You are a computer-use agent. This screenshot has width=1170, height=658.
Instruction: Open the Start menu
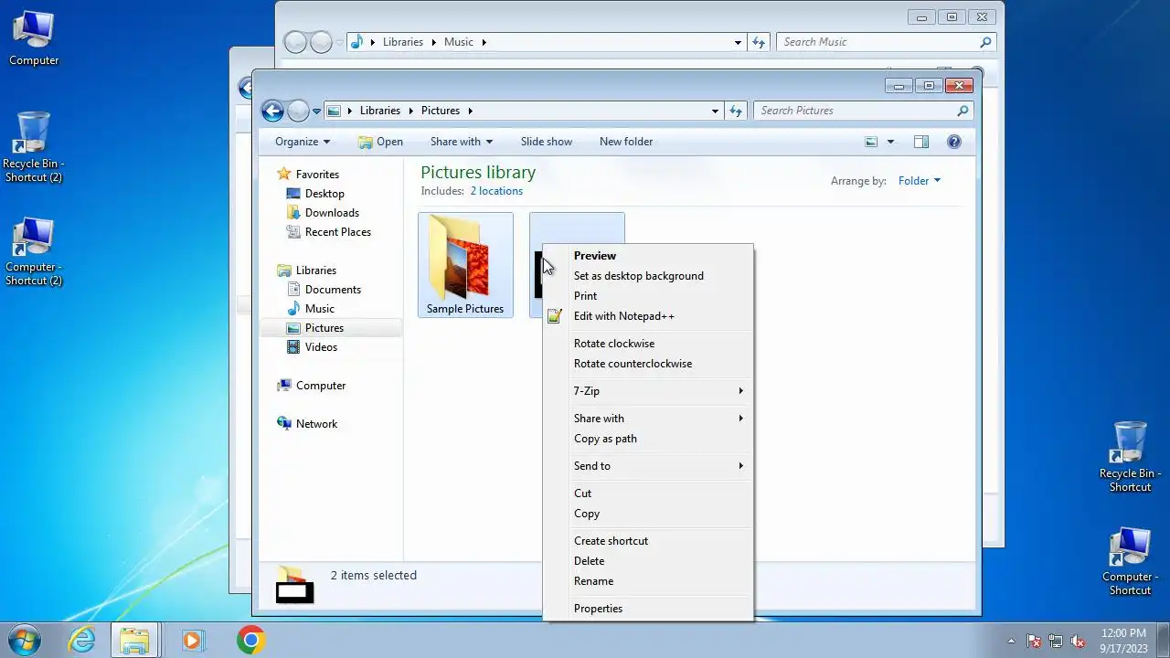pyautogui.click(x=26, y=640)
